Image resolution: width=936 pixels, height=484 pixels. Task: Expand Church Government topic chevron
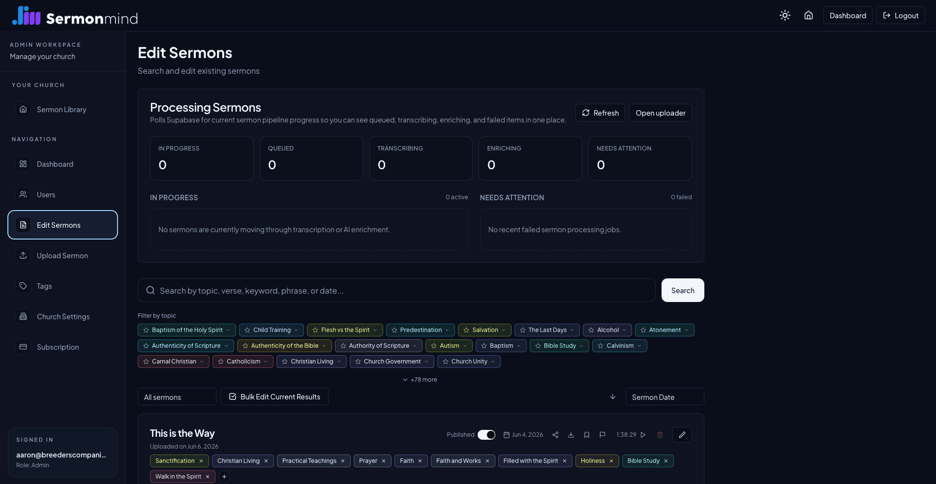(x=426, y=362)
